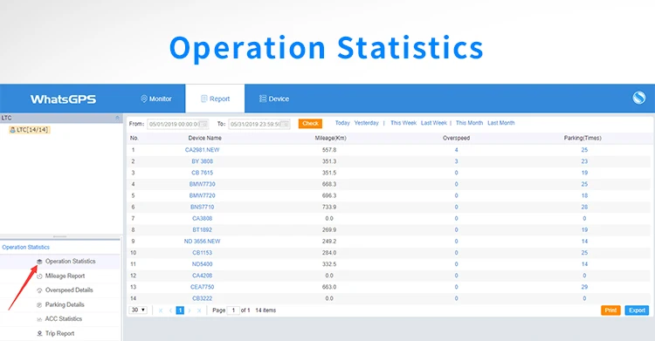Open Trip Report menu item

pos(59,333)
